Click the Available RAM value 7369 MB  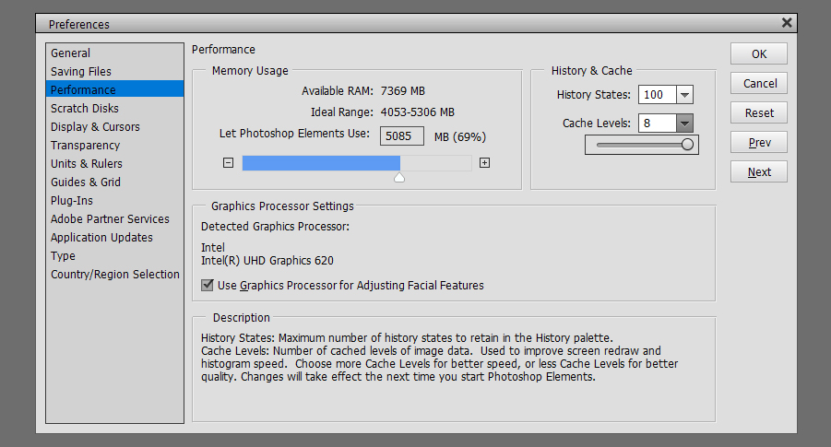click(x=403, y=91)
